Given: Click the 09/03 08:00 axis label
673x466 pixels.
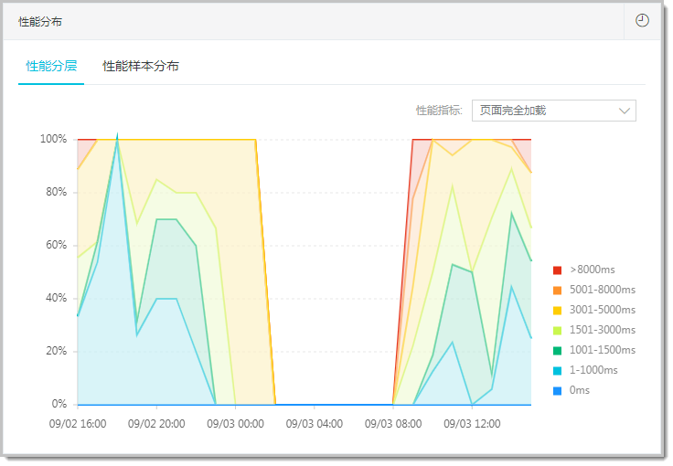Looking at the screenshot, I should click(x=393, y=424).
